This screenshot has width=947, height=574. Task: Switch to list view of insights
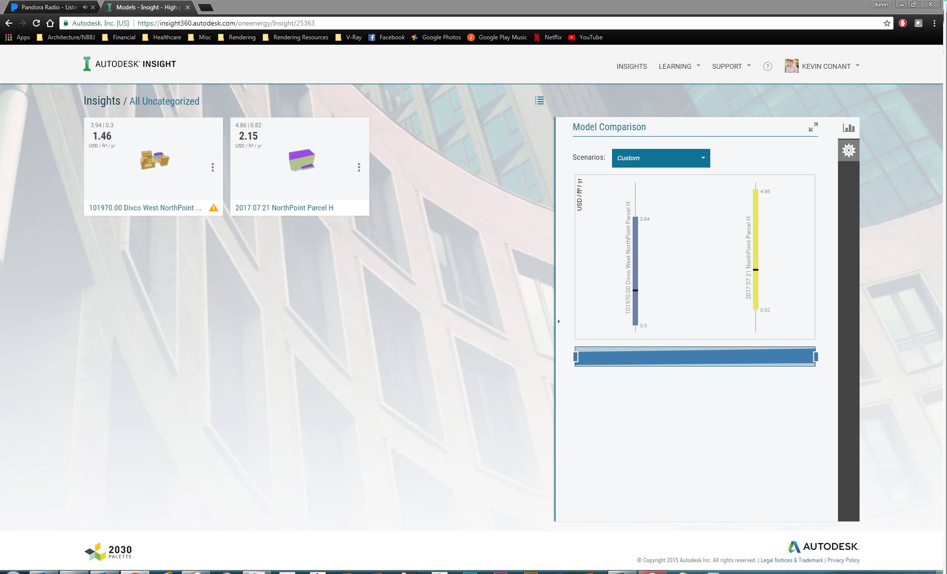539,100
